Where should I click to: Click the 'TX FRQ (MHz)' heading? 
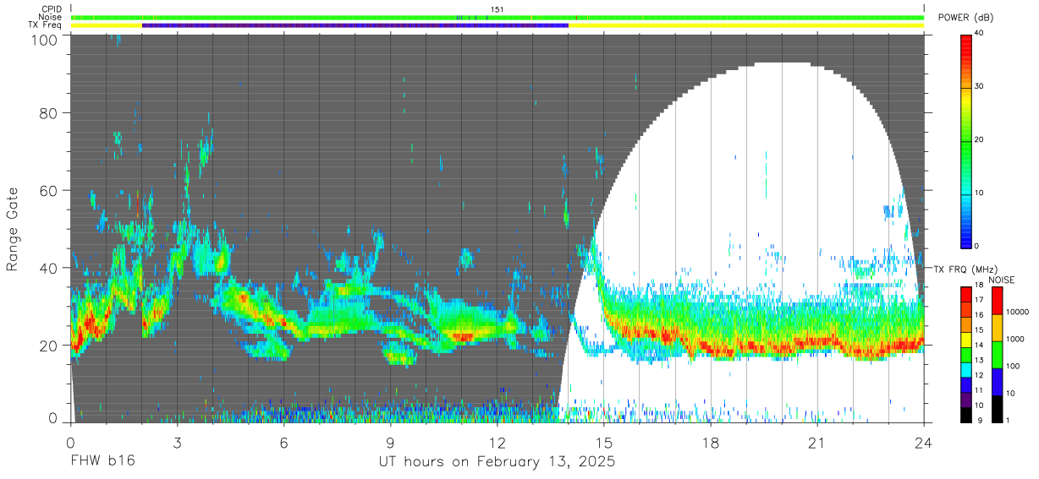click(x=965, y=269)
